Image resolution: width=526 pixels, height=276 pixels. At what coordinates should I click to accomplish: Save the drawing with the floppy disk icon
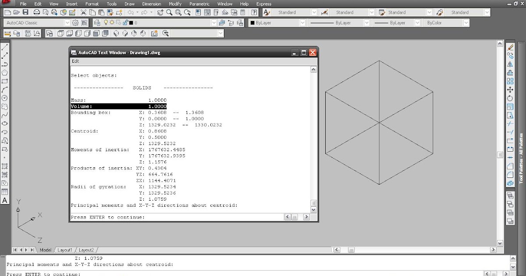coord(25,12)
